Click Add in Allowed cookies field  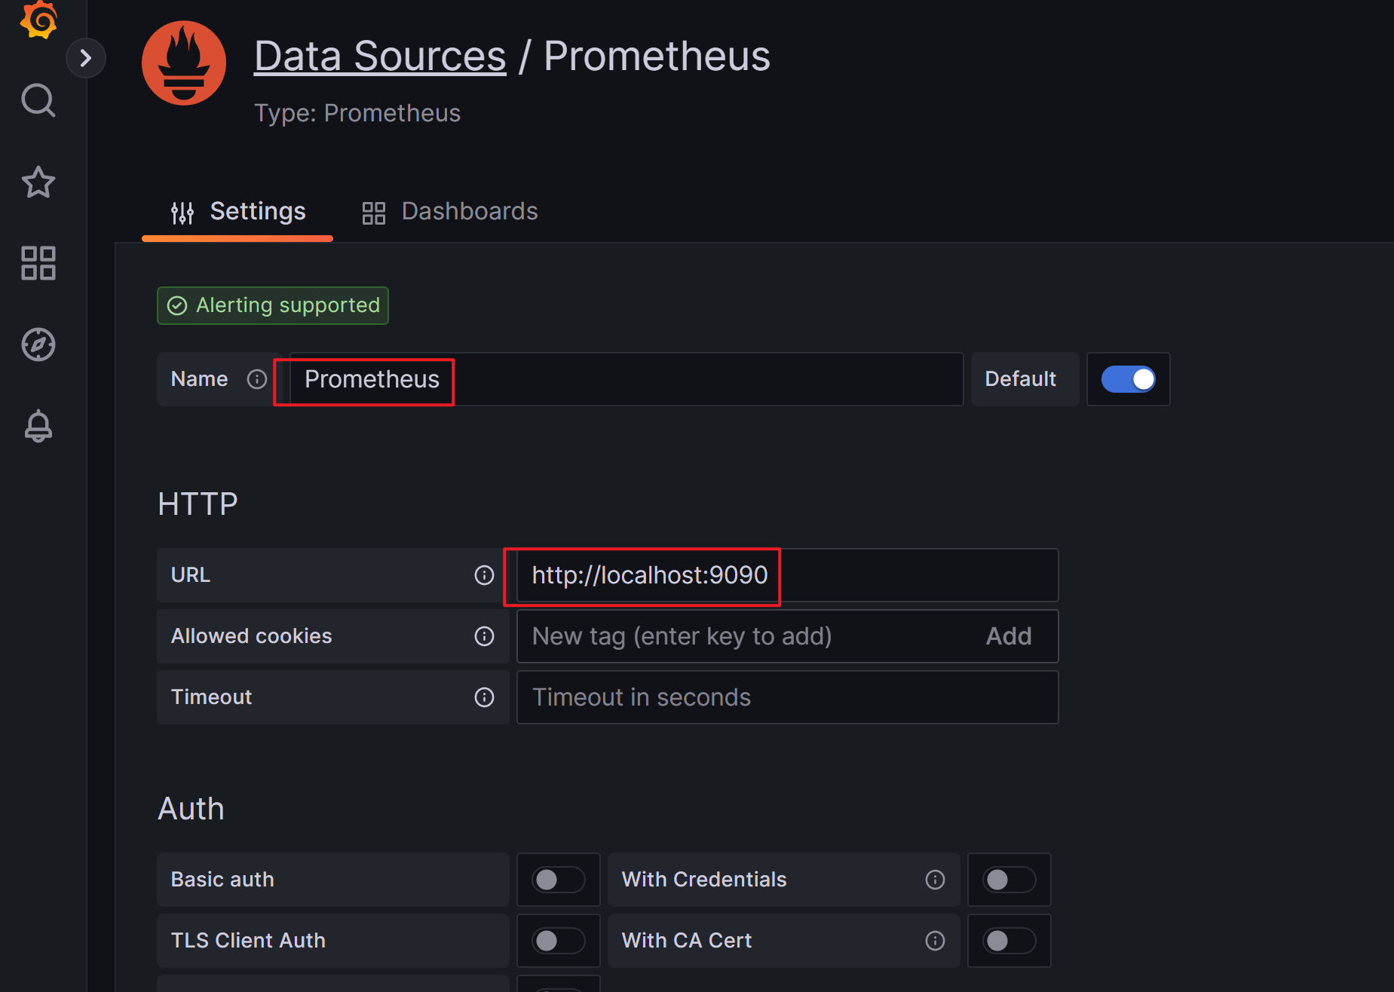1008,637
